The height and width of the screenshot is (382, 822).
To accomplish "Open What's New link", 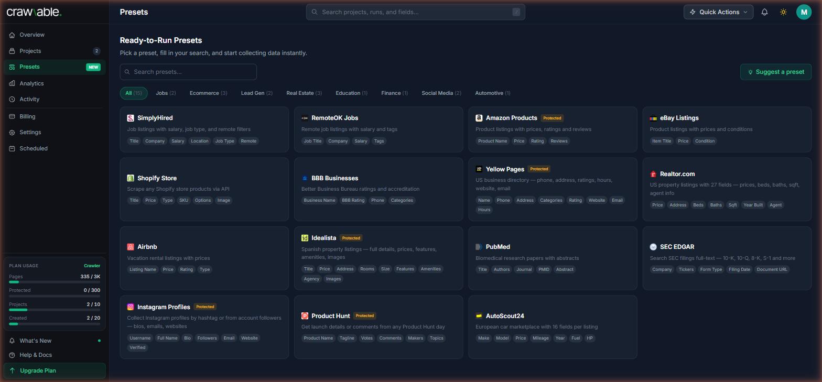I will point(55,341).
